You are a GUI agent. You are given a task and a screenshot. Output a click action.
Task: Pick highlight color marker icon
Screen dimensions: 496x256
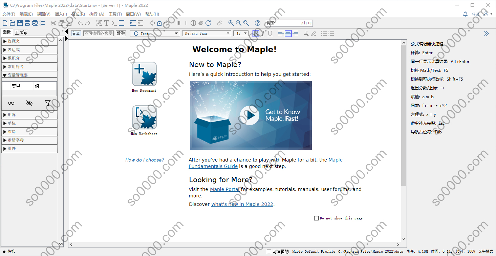314,33
